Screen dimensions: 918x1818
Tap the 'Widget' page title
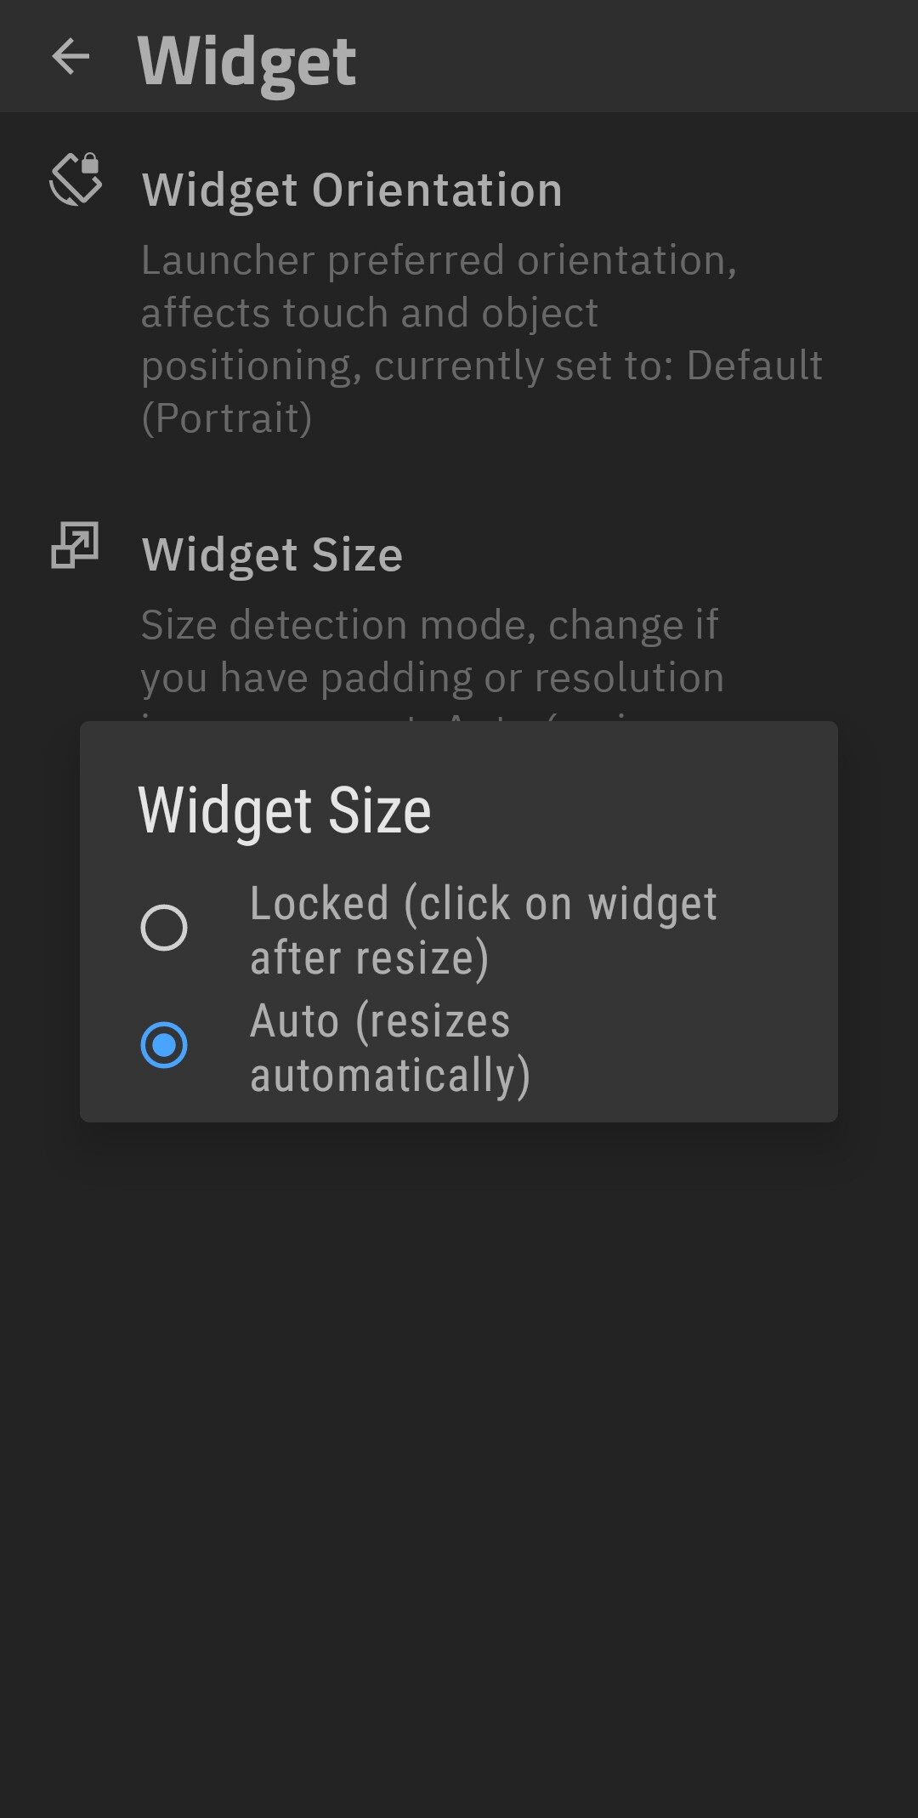[x=246, y=60]
